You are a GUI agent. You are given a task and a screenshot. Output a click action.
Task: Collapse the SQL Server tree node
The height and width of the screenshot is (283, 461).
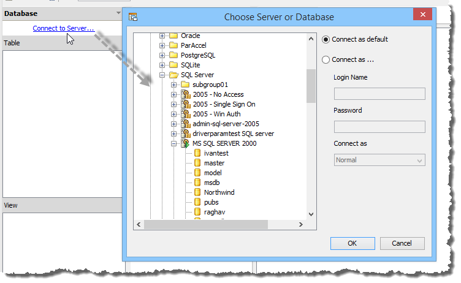(x=162, y=75)
